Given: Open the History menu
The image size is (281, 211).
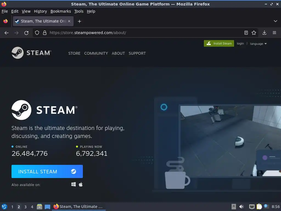Looking at the screenshot, I should (41, 11).
